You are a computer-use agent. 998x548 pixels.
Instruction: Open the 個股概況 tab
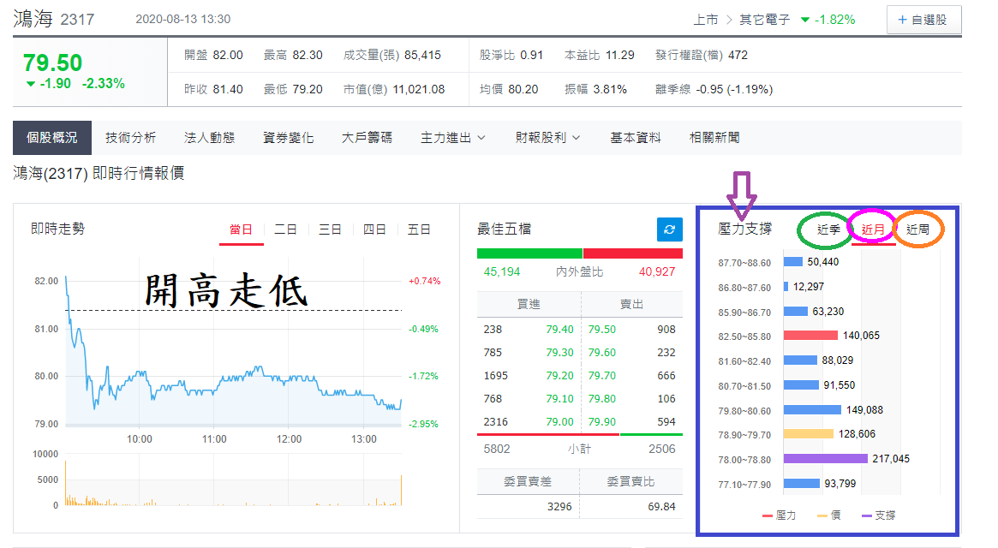[52, 138]
